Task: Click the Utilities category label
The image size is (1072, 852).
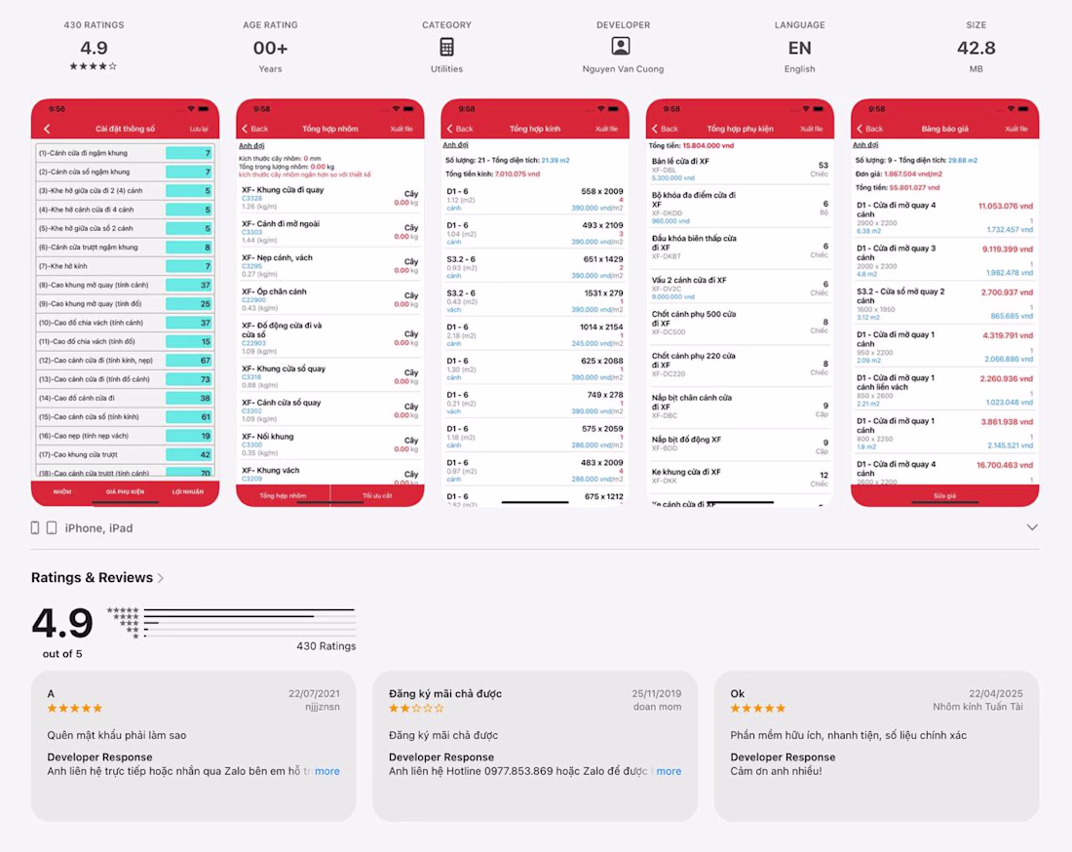Action: point(446,69)
